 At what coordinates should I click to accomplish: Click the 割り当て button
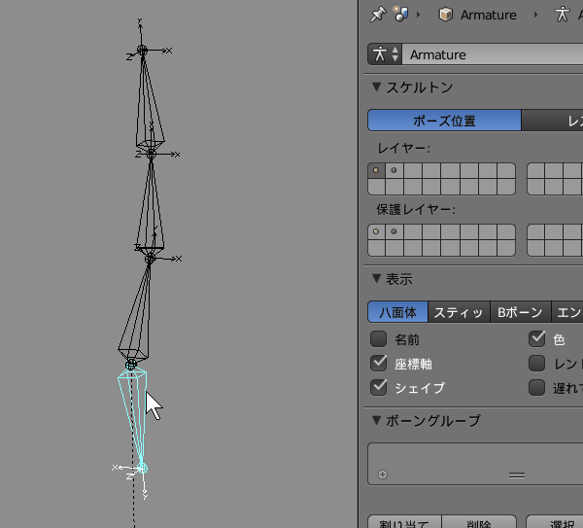pyautogui.click(x=404, y=521)
